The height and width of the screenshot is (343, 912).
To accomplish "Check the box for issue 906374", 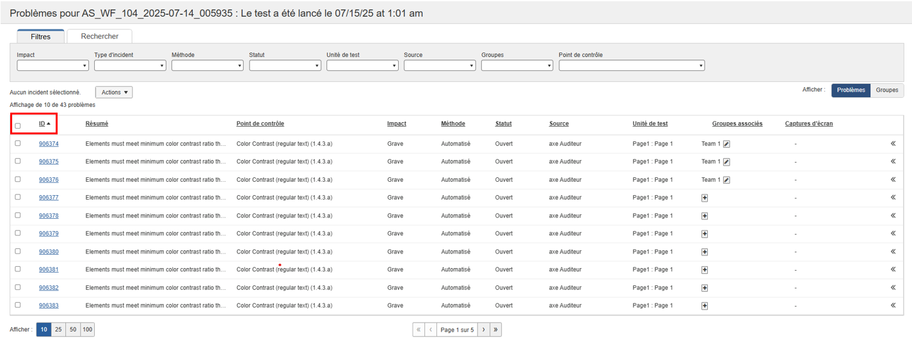I will [18, 143].
